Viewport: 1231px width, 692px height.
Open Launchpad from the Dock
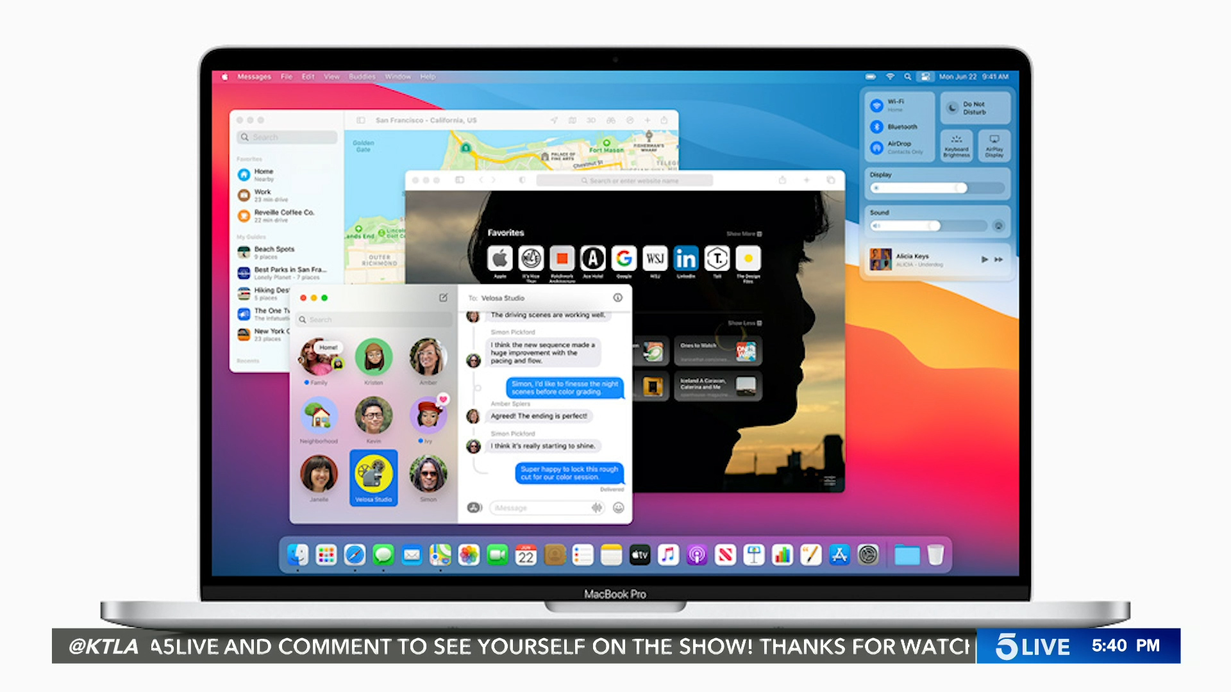[x=326, y=555]
